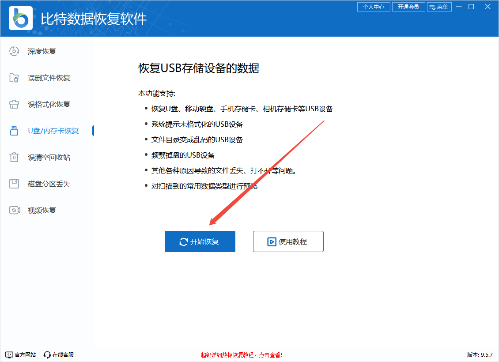This screenshot has width=499, height=362.
Task: Switch to 误格式化恢复 mode
Action: (x=49, y=104)
